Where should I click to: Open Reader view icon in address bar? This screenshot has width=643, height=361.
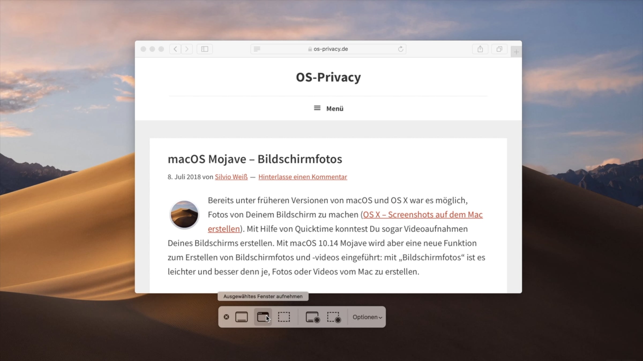click(257, 49)
